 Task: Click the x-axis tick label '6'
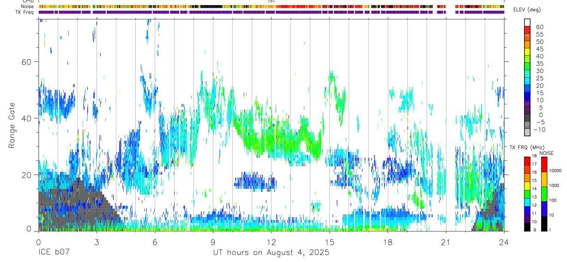pyautogui.click(x=155, y=242)
